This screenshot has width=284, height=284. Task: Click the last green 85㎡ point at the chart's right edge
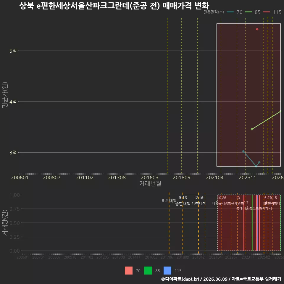tap(280, 112)
